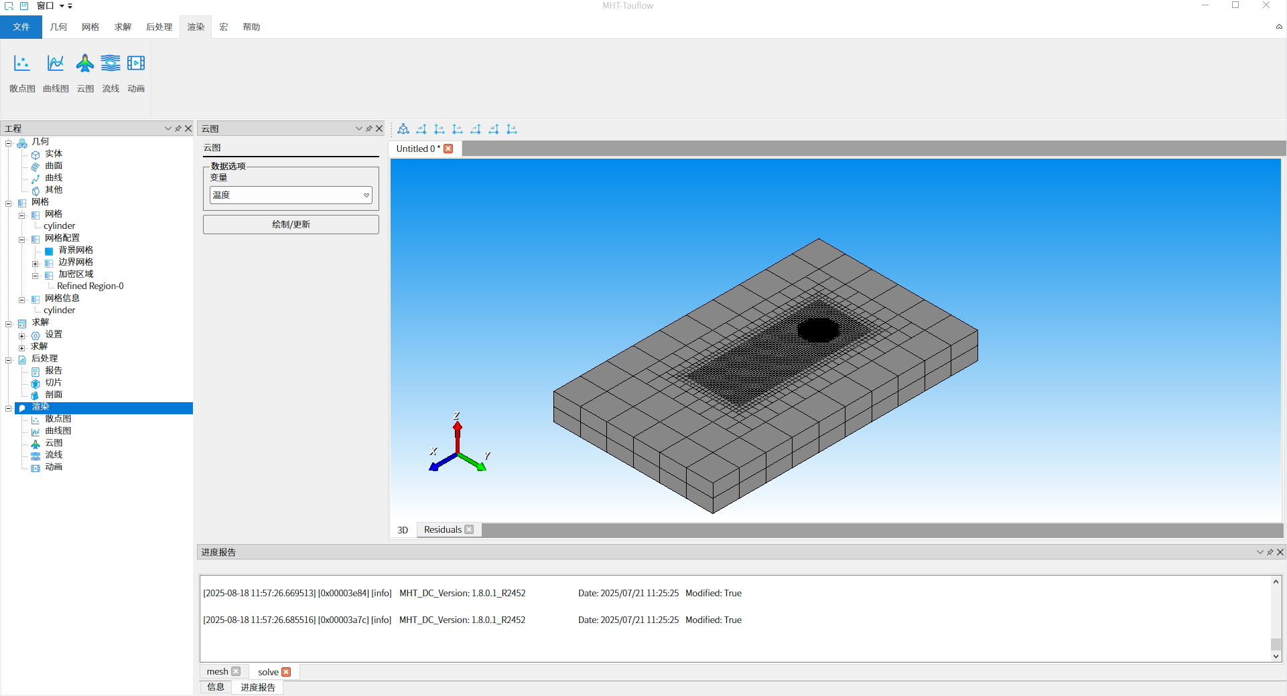Open the 变量 dropdown showing 温度
The image size is (1287, 696).
(291, 195)
